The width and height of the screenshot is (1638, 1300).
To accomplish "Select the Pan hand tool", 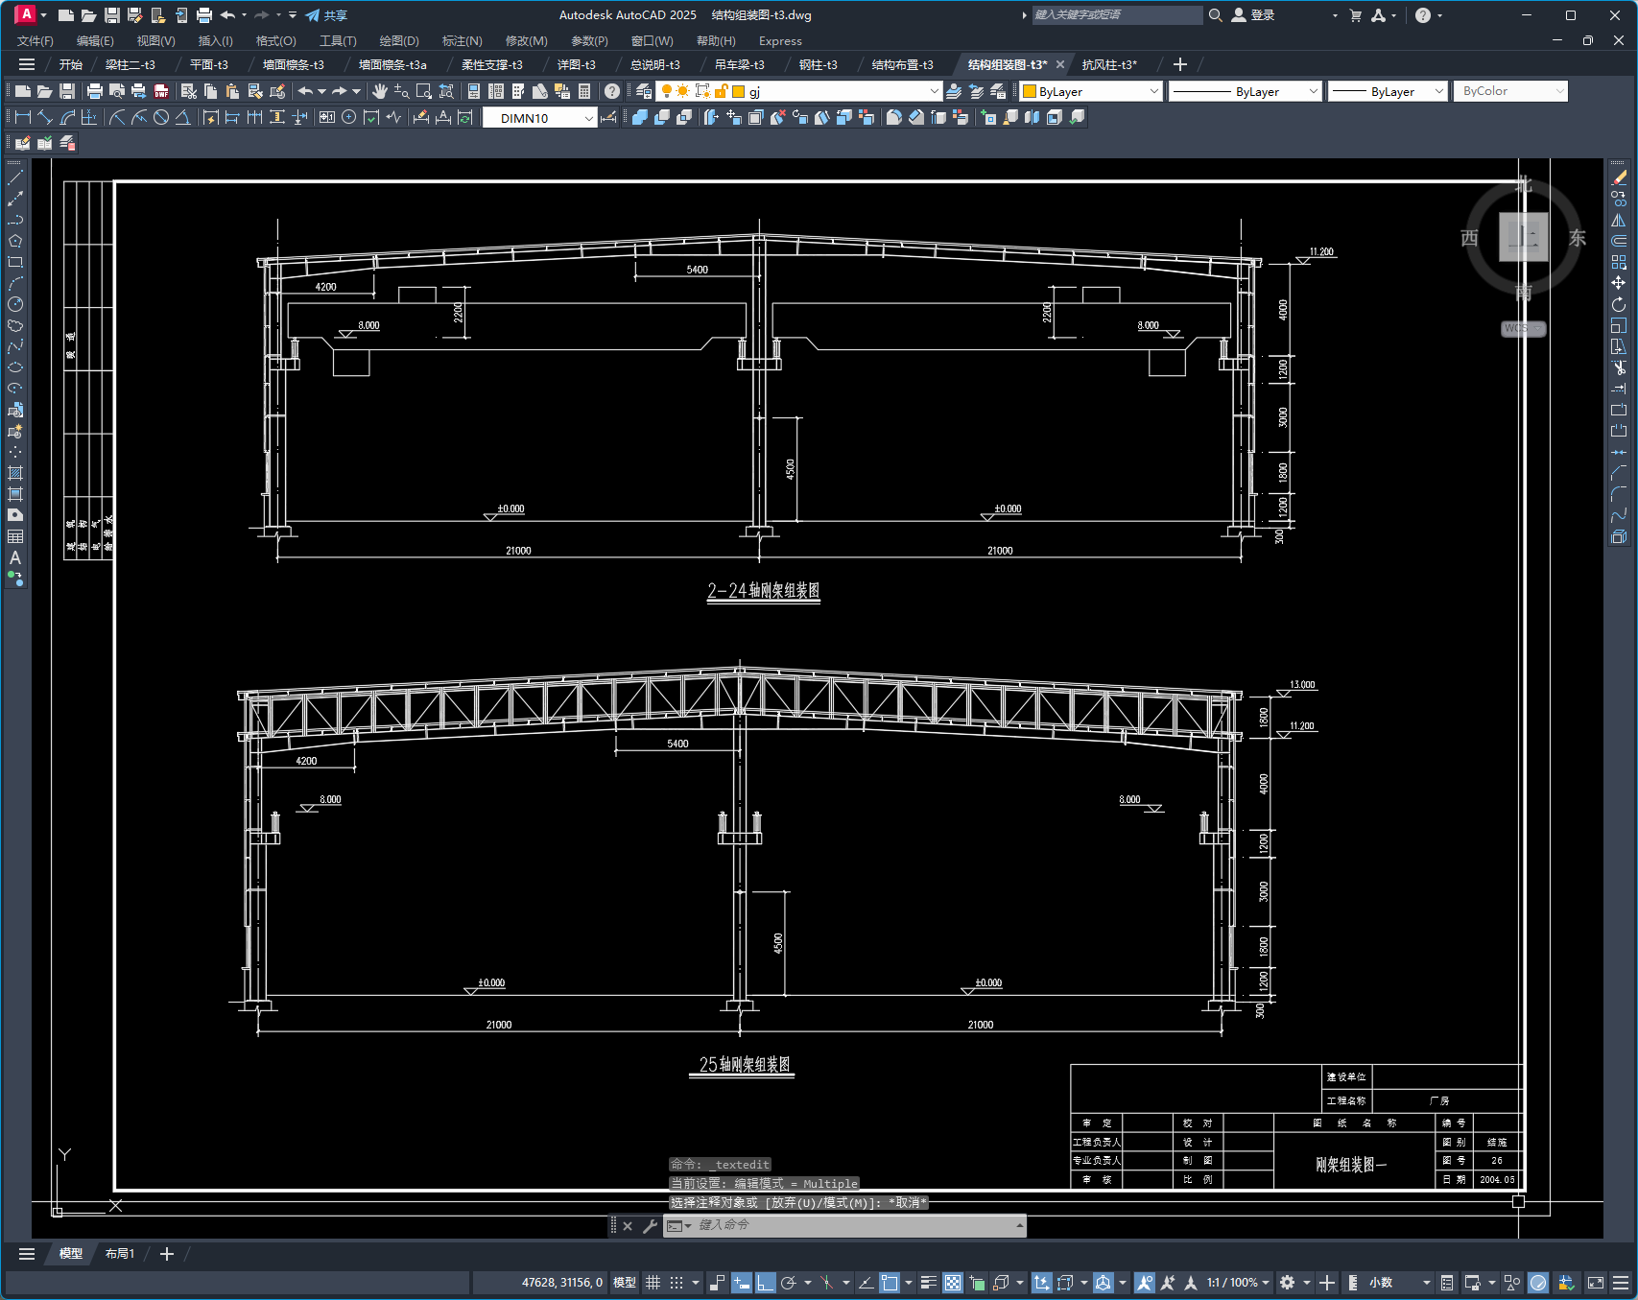I will (x=380, y=91).
